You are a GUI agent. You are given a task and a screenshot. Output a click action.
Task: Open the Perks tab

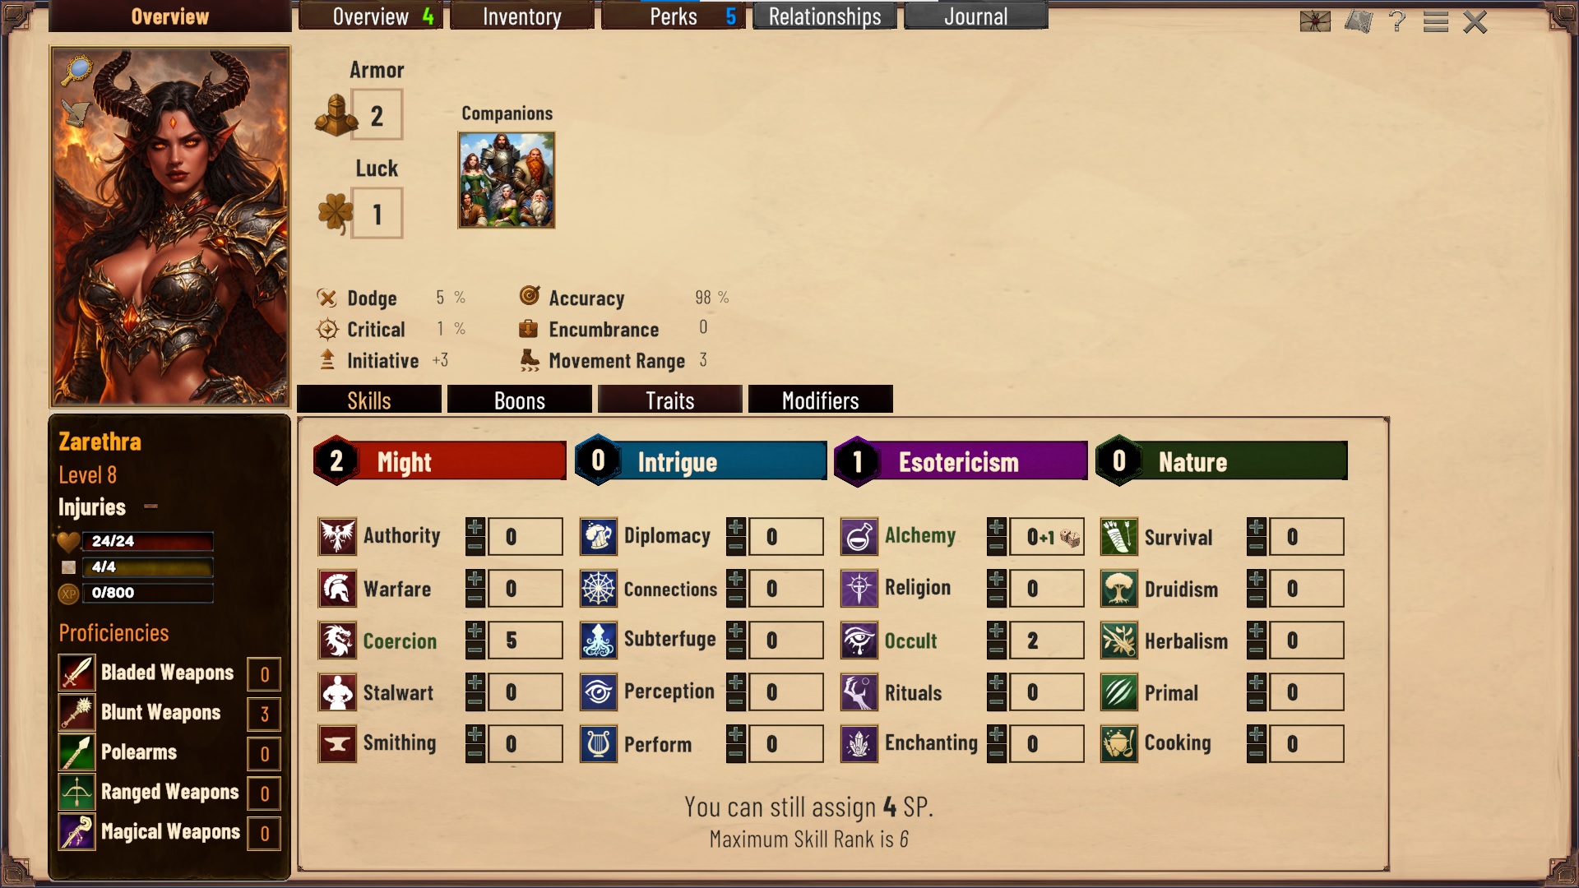pos(674,16)
